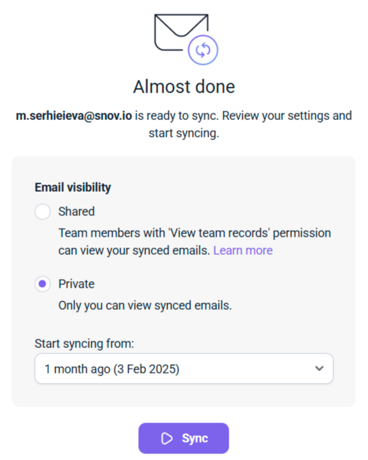Open the Learn more link
The height and width of the screenshot is (460, 368).
coord(243,251)
